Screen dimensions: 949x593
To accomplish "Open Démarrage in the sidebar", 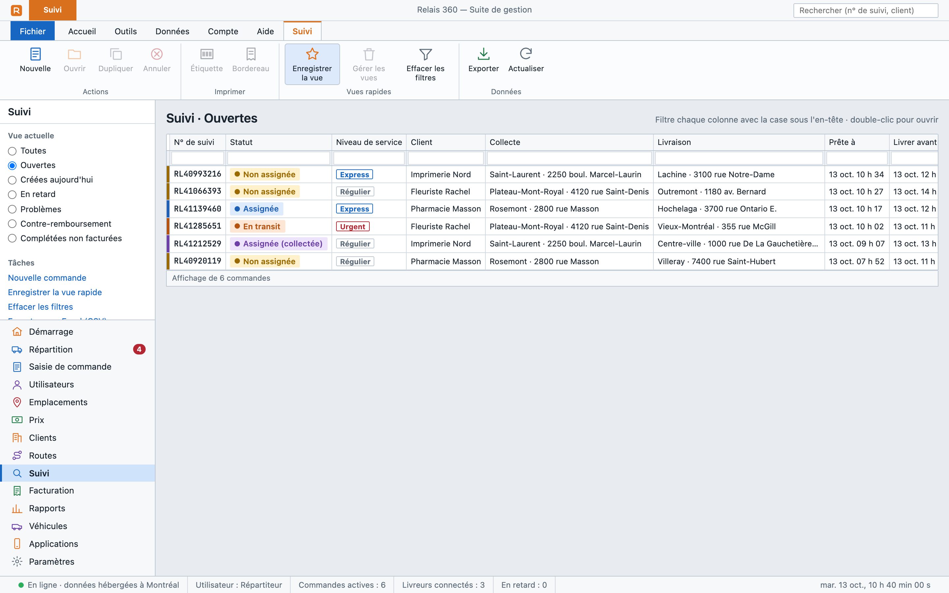I will 78,332.
